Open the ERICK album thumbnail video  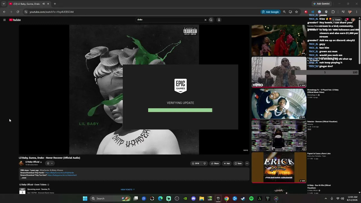pos(279,167)
